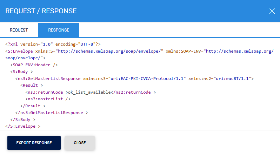
Task: Click the opening Result tag
Action: [32, 85]
